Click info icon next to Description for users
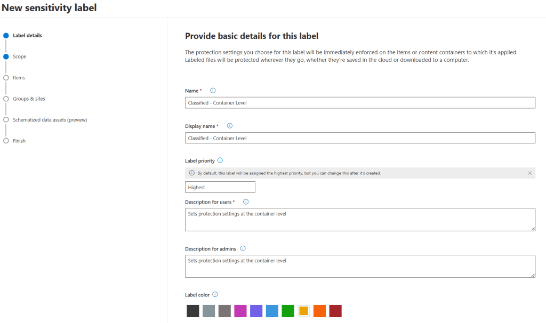Viewport: 546px width, 323px height. click(246, 202)
